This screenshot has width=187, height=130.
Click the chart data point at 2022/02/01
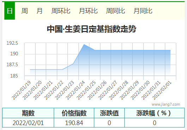click(x=170, y=50)
